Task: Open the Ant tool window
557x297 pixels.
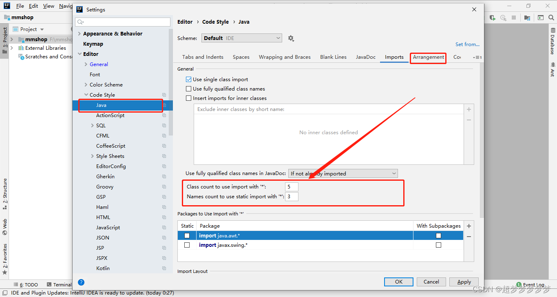Action: click(553, 69)
